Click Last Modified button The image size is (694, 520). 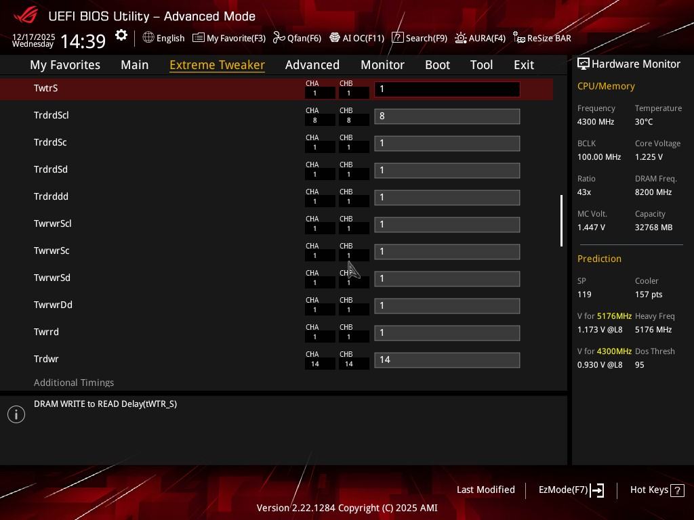[x=485, y=490]
